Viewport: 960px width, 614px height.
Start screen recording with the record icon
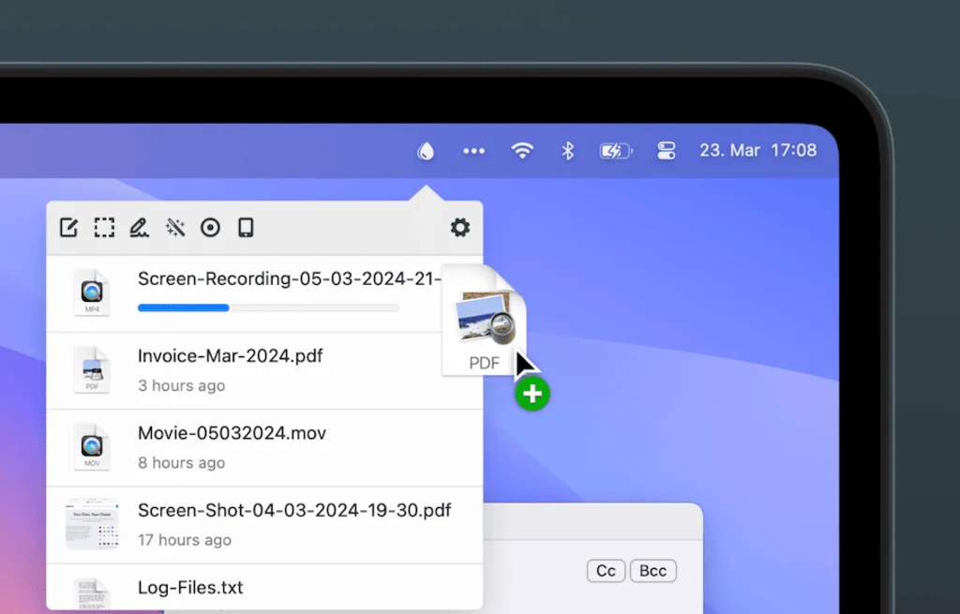[x=211, y=228]
